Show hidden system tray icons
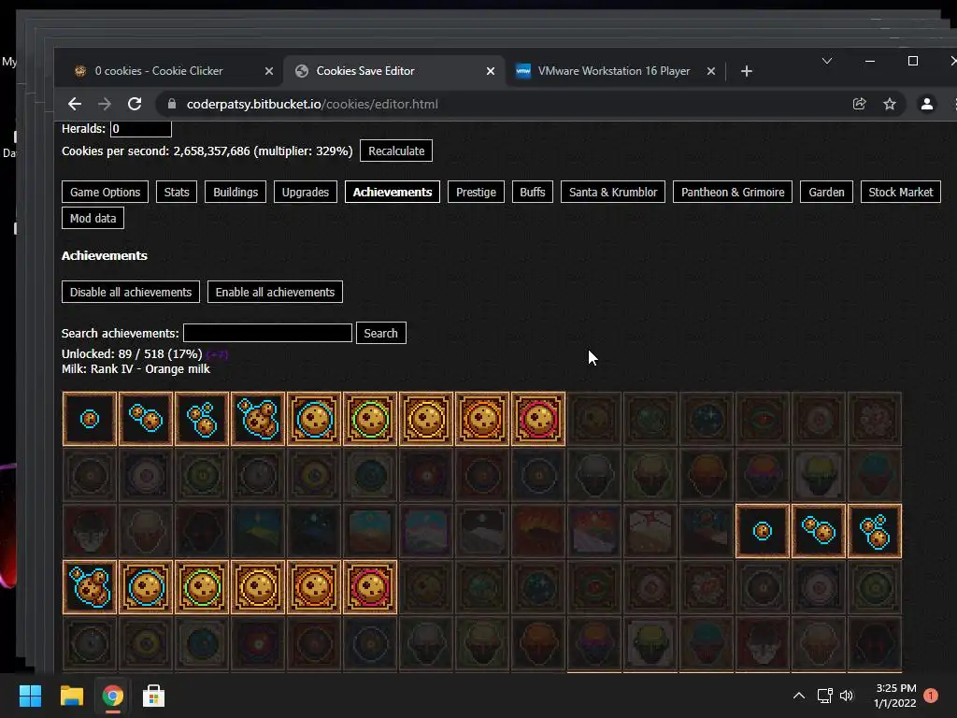 point(798,696)
